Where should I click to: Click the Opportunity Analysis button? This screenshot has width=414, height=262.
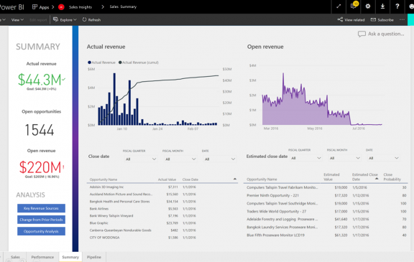click(41, 231)
